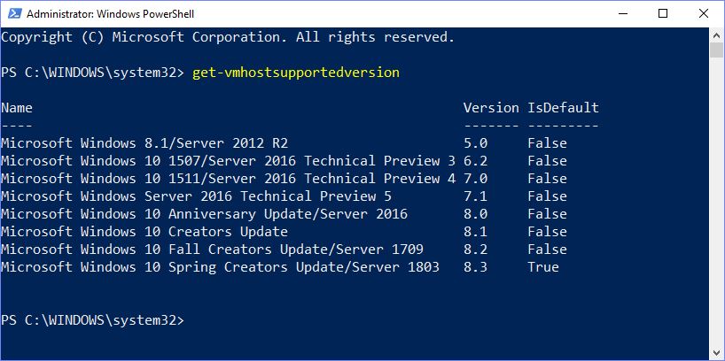Click Fall Creators Update/Server 1709 row

(x=284, y=250)
